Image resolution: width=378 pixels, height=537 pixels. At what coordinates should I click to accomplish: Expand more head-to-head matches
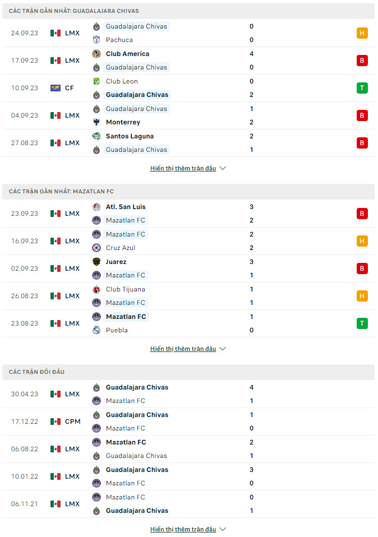188,529
